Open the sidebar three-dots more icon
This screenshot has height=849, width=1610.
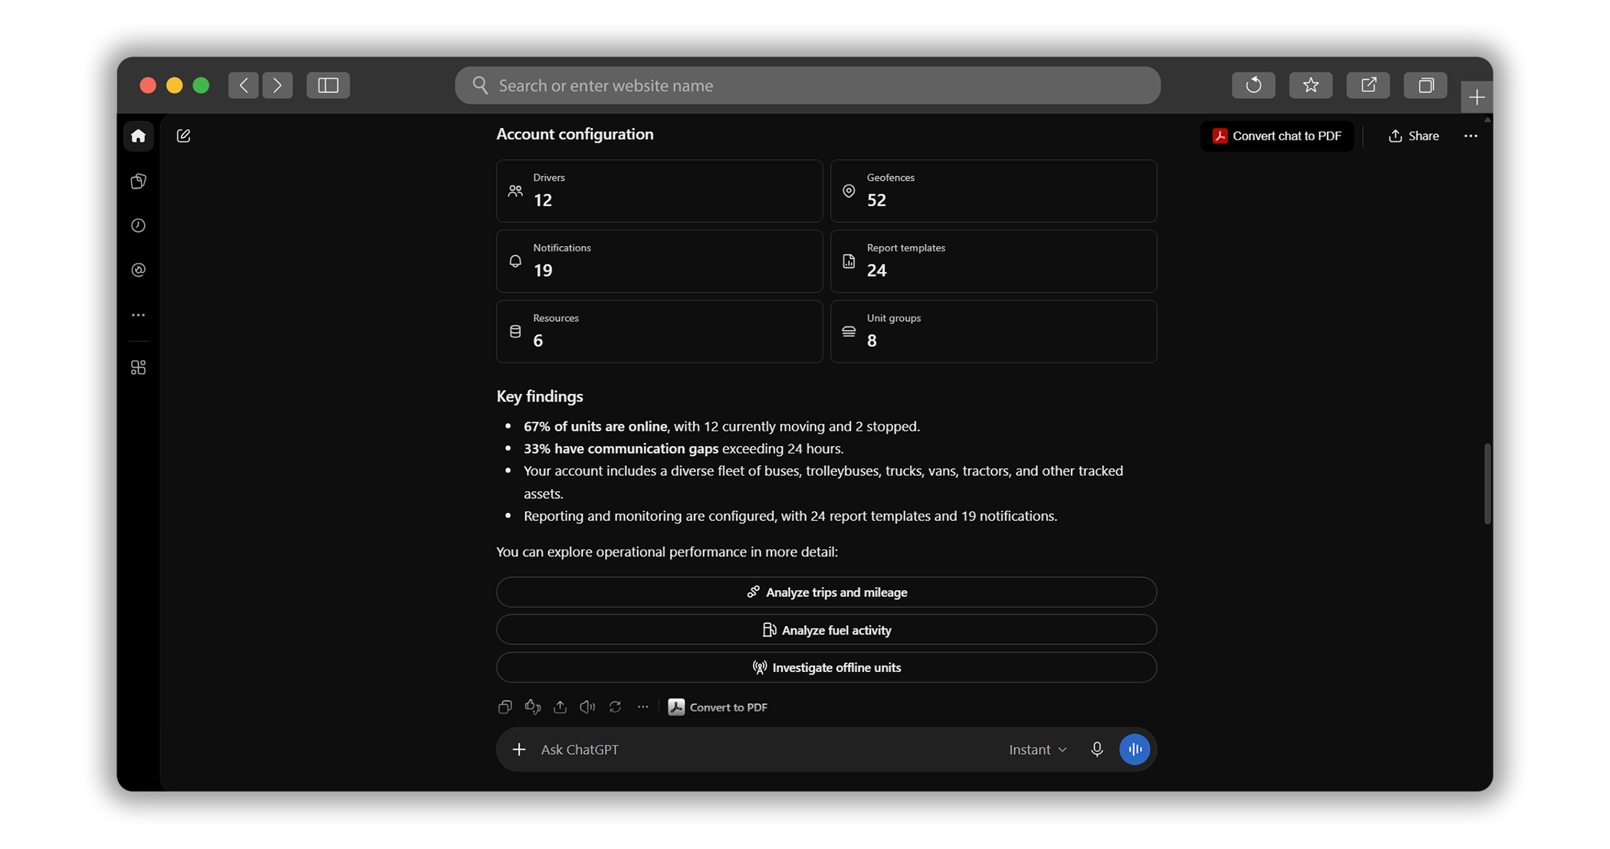138,315
